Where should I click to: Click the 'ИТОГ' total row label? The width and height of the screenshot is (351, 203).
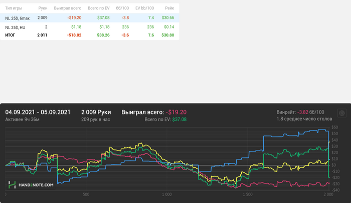click(10, 35)
